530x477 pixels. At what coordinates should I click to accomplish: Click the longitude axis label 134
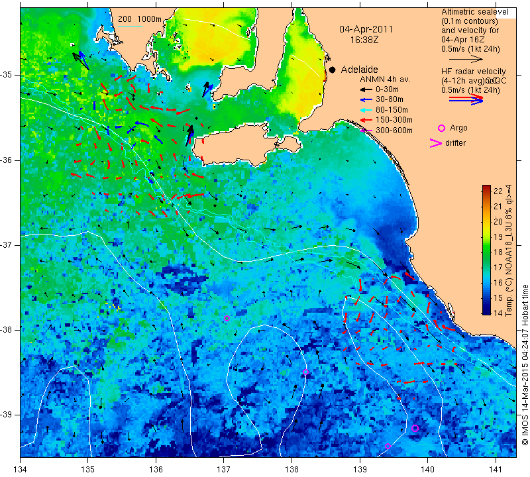coord(21,470)
